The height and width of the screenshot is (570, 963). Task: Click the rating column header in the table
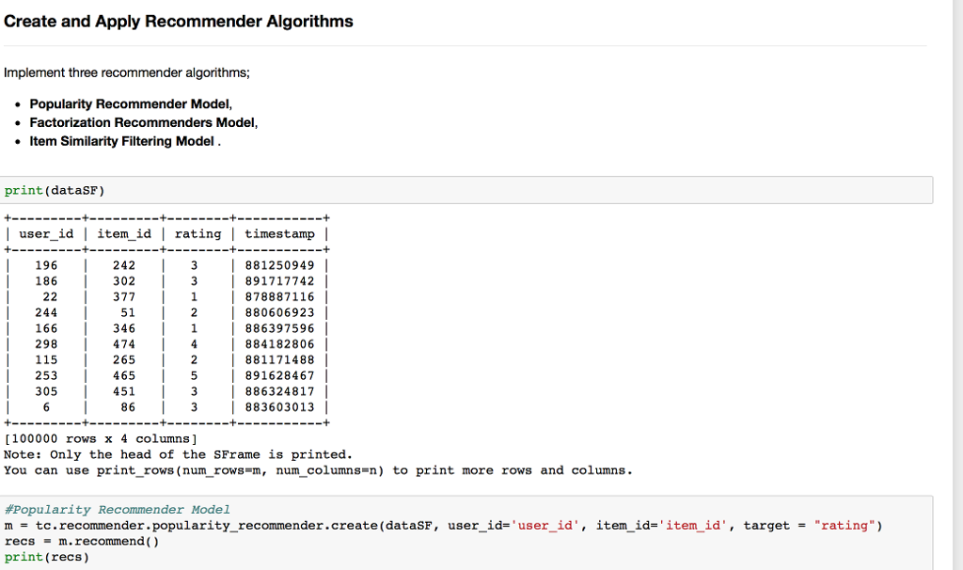(197, 233)
